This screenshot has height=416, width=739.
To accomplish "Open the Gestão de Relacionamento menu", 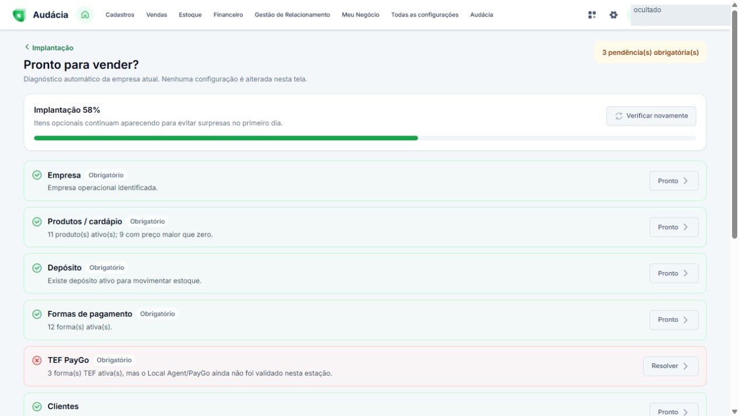I will coord(292,15).
